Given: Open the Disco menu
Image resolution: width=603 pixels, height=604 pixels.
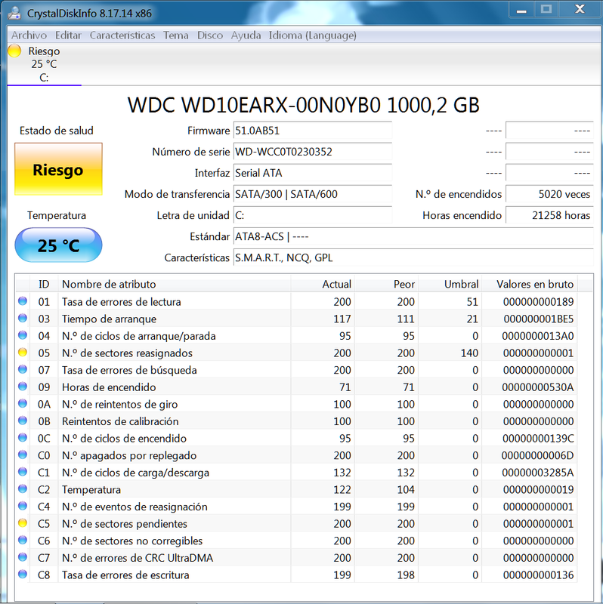Looking at the screenshot, I should click(x=210, y=35).
